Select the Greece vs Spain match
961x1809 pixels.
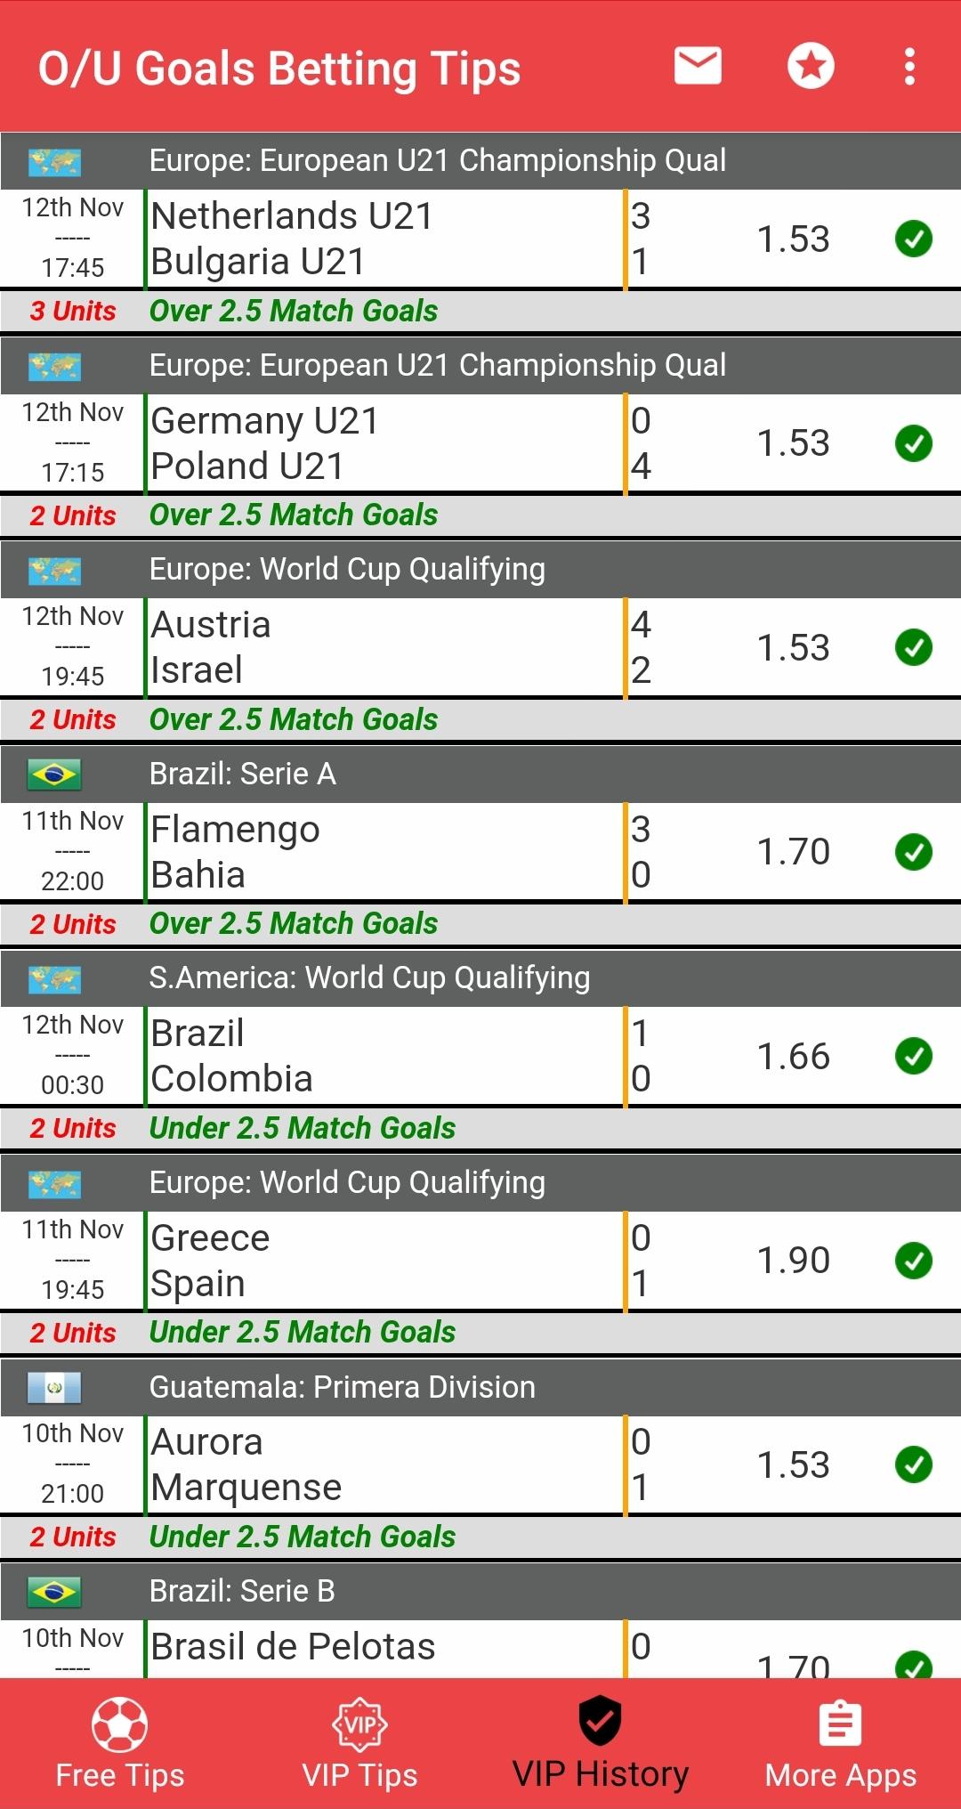[x=383, y=1261]
